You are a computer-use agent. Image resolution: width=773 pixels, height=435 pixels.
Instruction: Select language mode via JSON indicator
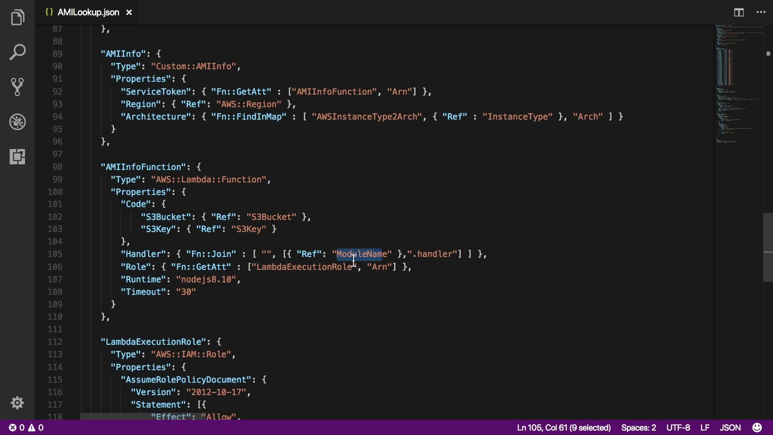pos(730,427)
